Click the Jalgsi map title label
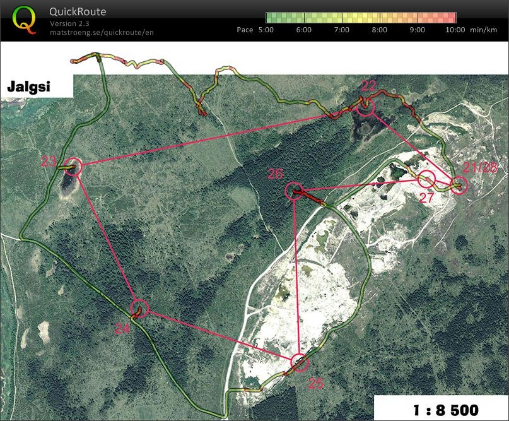 click(29, 86)
